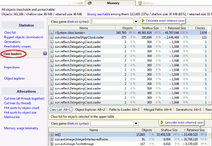
Task: Sort upper table by Classes column
Action: pyautogui.click(x=198, y=28)
